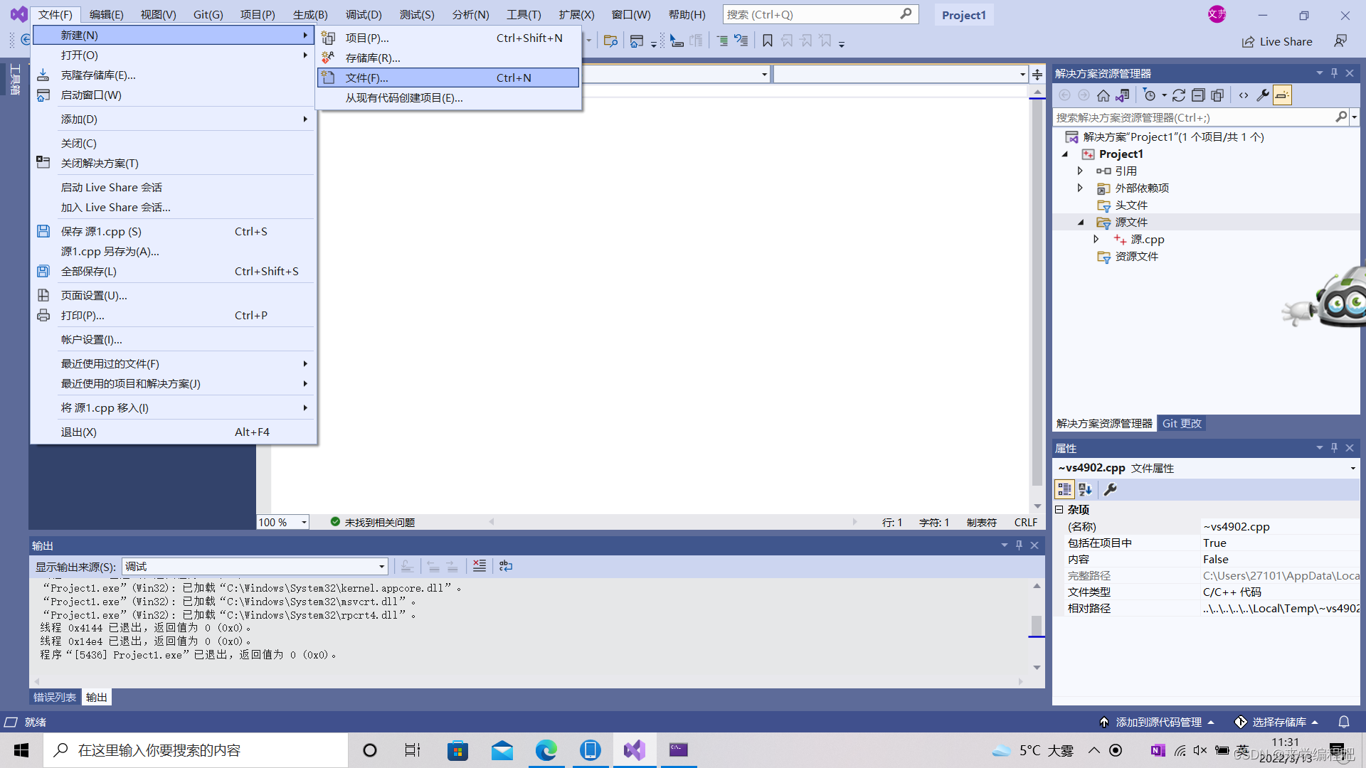Expand the 引用 tree node

click(1080, 171)
